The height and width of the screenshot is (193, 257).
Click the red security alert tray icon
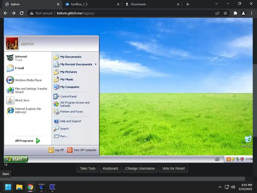tap(242, 159)
